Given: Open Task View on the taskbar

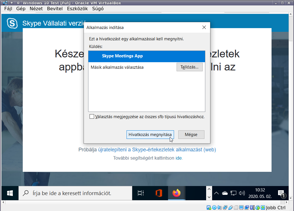Looking at the screenshot, I should tap(141, 193).
